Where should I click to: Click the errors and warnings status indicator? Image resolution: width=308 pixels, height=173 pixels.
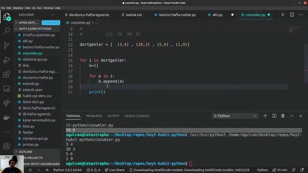click(x=93, y=170)
